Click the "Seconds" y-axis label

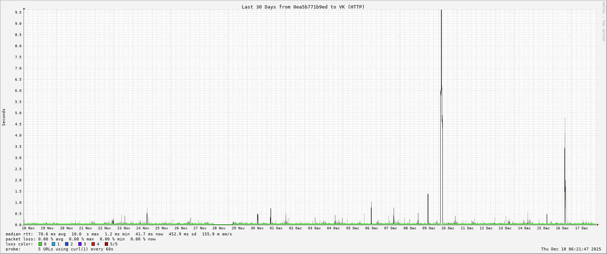[x=4, y=117]
